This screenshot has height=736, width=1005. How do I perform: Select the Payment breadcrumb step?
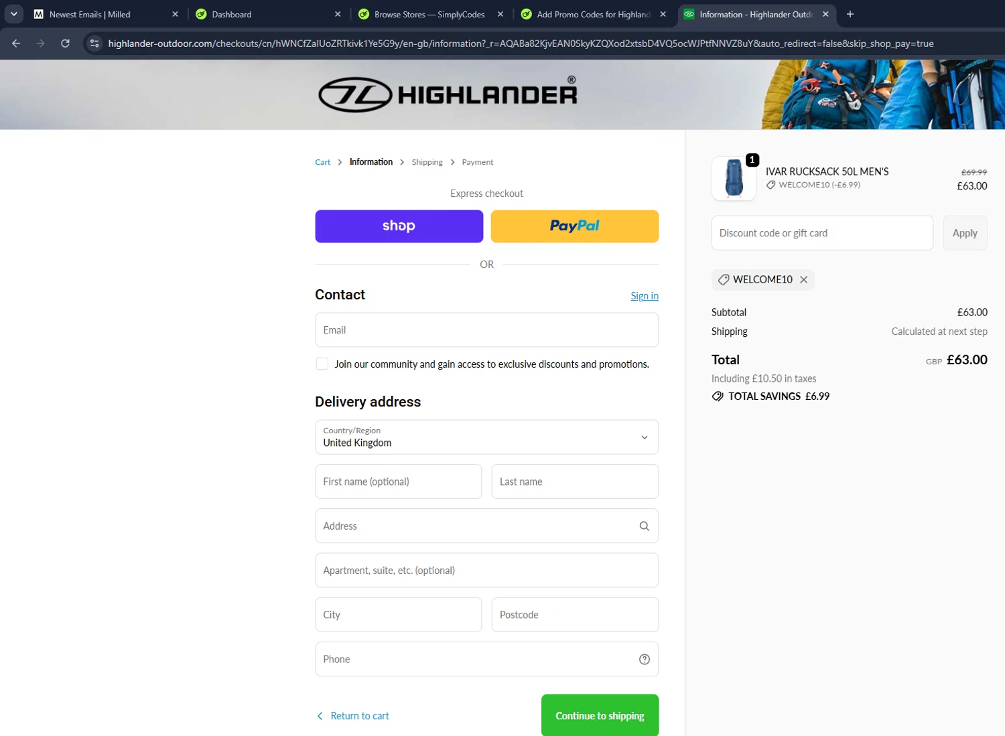[x=477, y=162]
